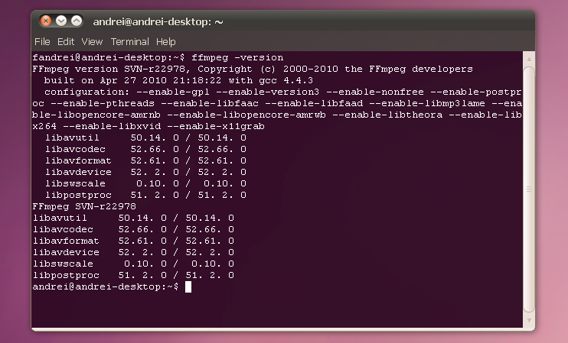This screenshot has width=568, height=343.
Task: Open the Help menu
Action: [x=166, y=42]
